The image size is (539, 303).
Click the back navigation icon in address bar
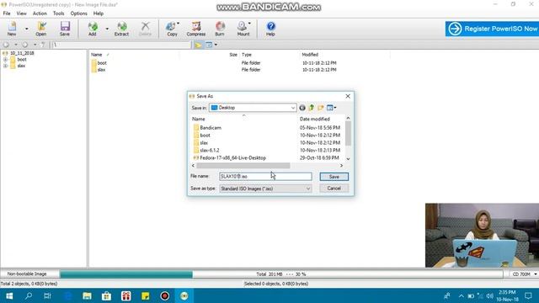click(6, 45)
